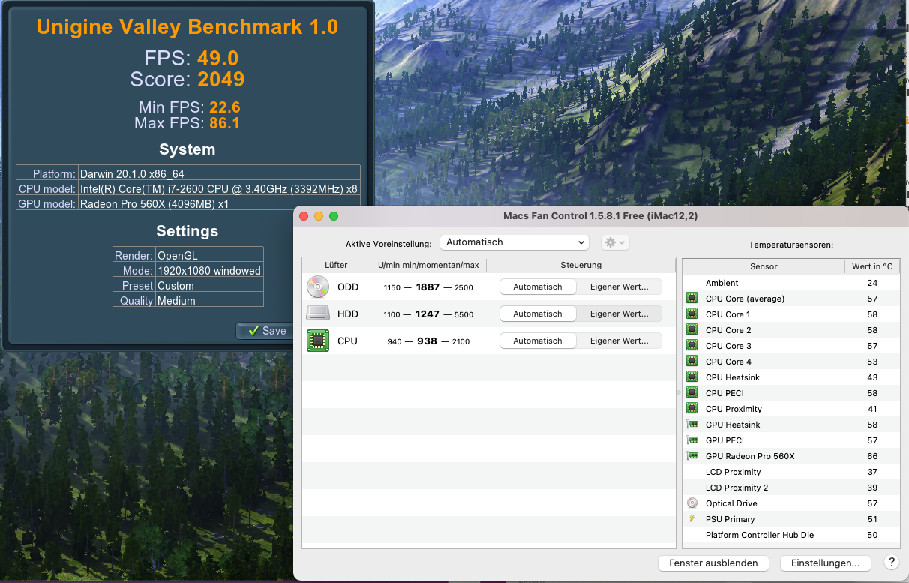Set CPU fan to Eigener Wert

click(x=619, y=341)
